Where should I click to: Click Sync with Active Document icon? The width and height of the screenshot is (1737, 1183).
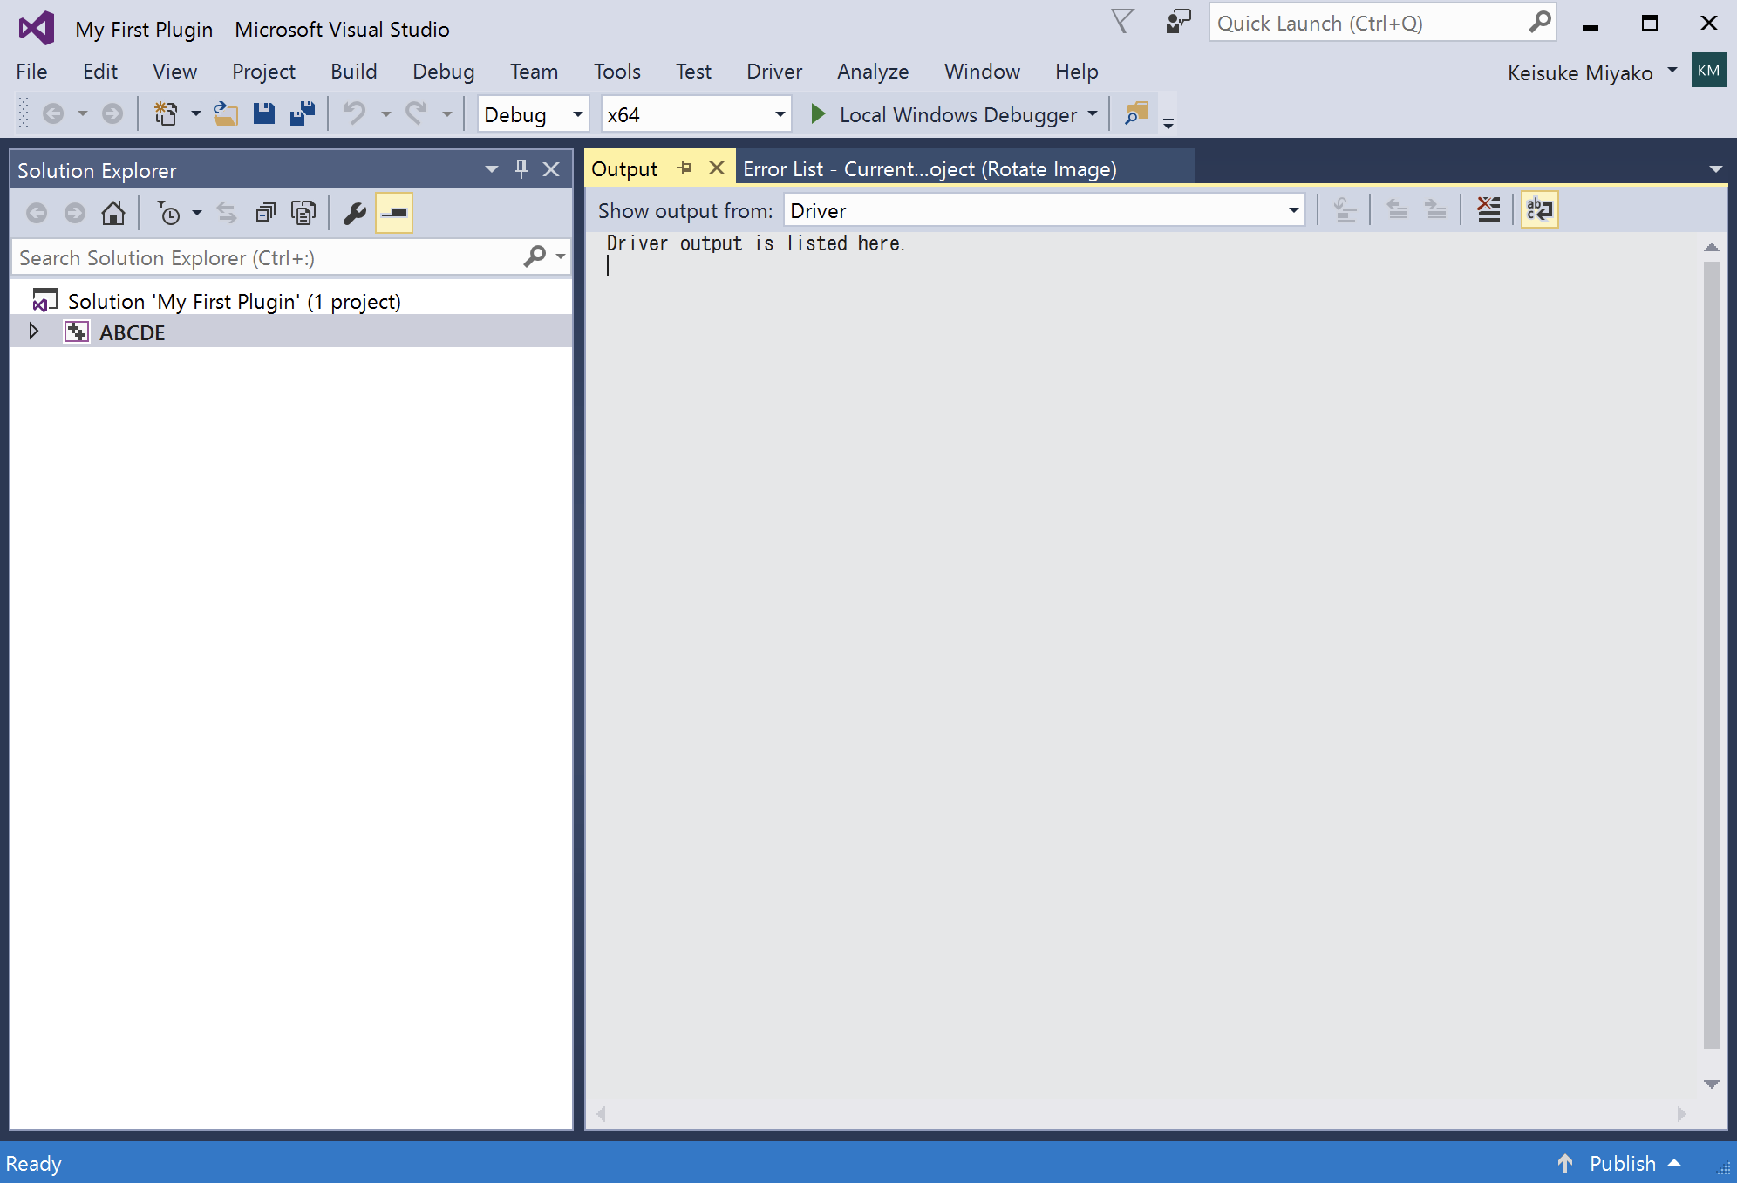(x=226, y=212)
